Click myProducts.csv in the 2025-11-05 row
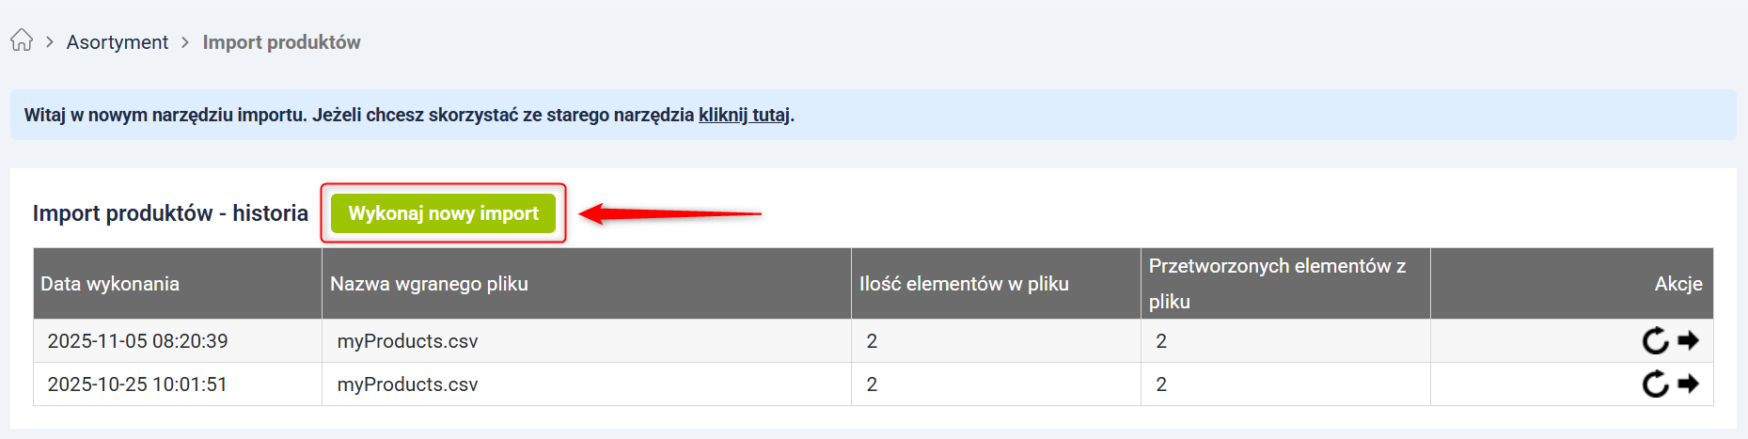 pyautogui.click(x=407, y=341)
